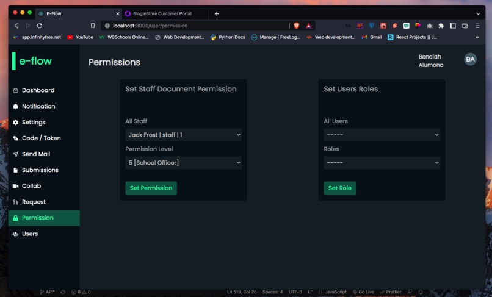
Task: Click the Permission lock icon
Action: 15,218
